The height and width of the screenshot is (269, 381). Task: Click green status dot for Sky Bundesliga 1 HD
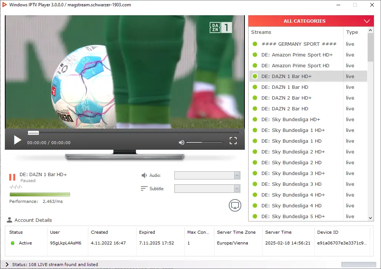pos(255,141)
